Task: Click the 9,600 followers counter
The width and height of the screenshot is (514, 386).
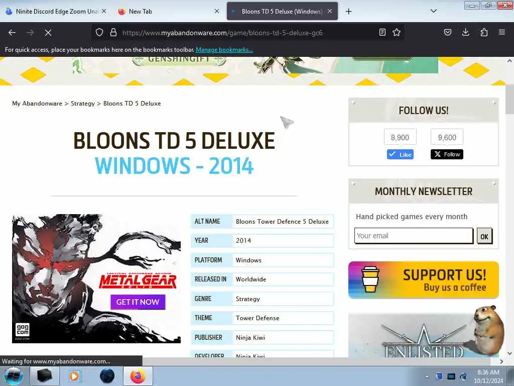Action: pyautogui.click(x=447, y=137)
